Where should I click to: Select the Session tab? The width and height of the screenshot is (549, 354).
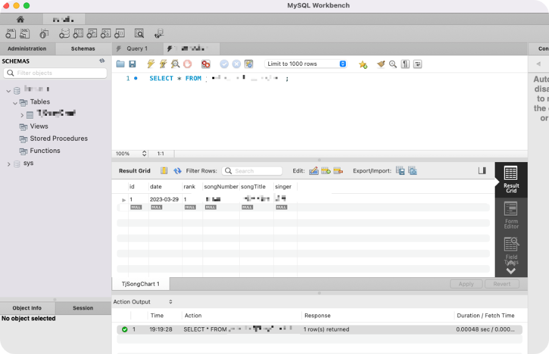click(x=83, y=308)
